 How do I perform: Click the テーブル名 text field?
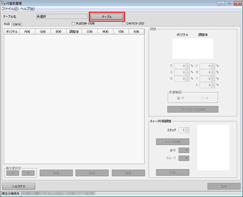(62, 16)
